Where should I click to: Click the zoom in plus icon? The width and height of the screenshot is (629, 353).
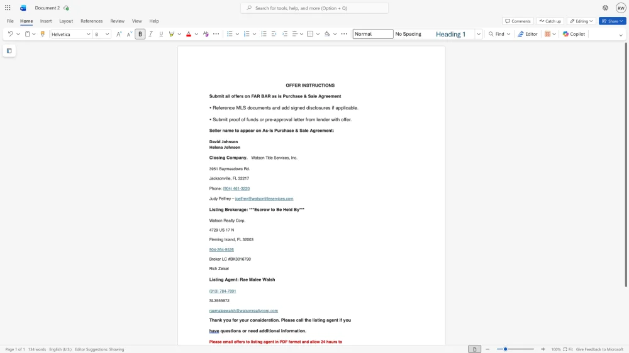(x=543, y=349)
